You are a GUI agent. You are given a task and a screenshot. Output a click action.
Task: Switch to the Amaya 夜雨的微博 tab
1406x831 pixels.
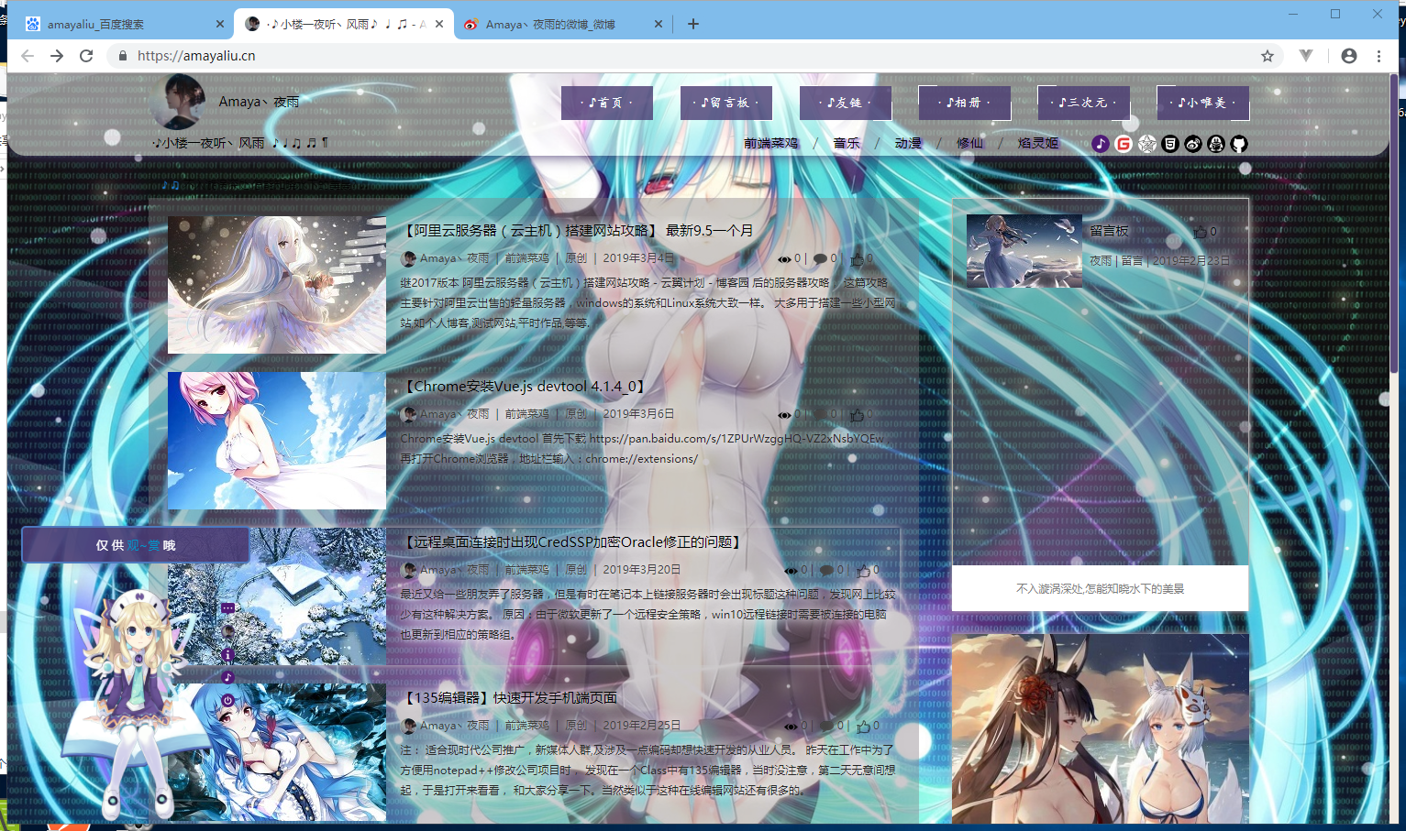(x=562, y=24)
